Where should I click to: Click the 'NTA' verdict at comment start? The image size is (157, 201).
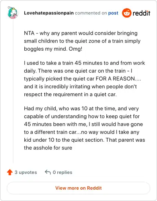tap(29, 33)
